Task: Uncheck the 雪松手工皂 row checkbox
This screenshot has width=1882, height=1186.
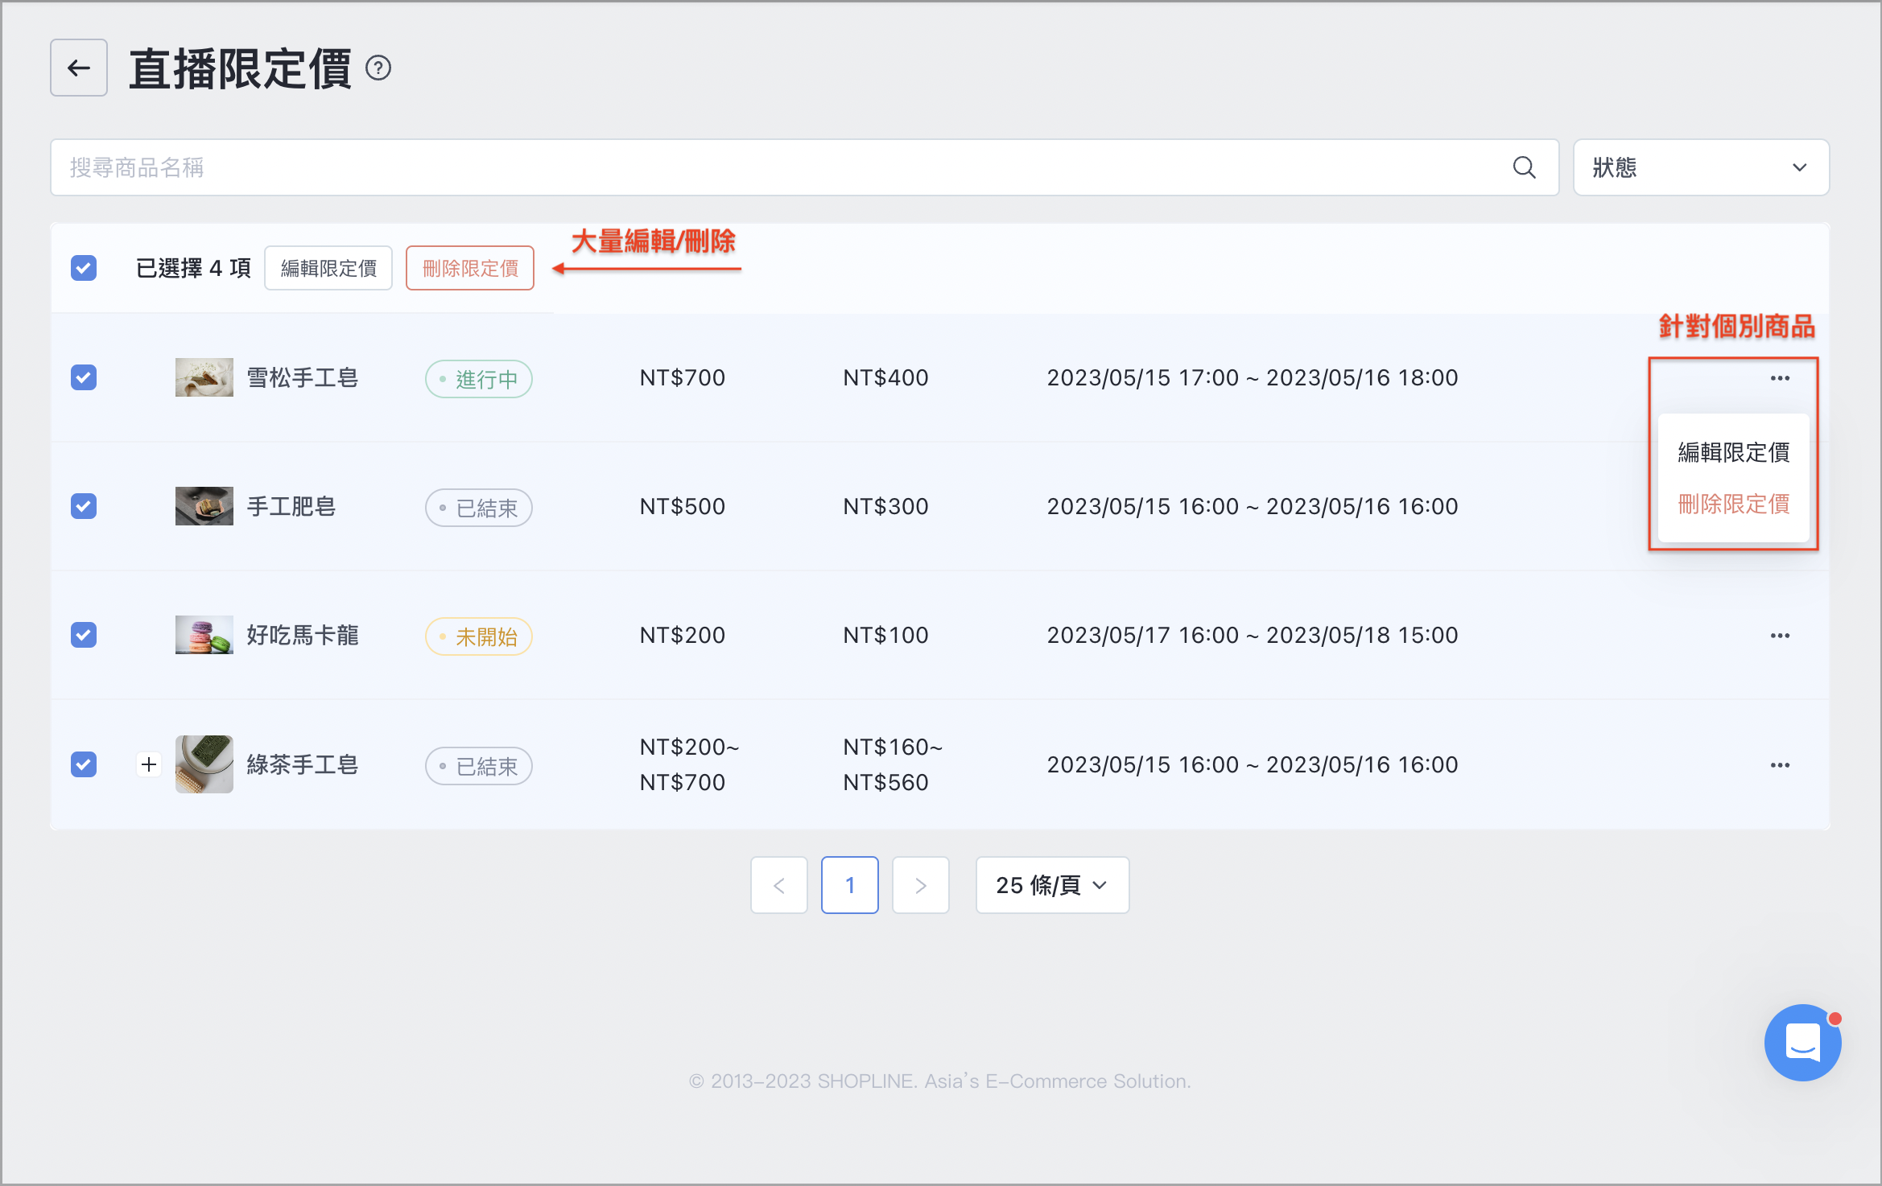Action: pyautogui.click(x=84, y=377)
